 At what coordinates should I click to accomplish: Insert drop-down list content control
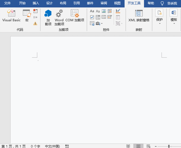coord(104,17)
